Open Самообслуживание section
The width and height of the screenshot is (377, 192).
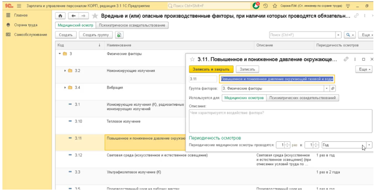[x=31, y=35]
